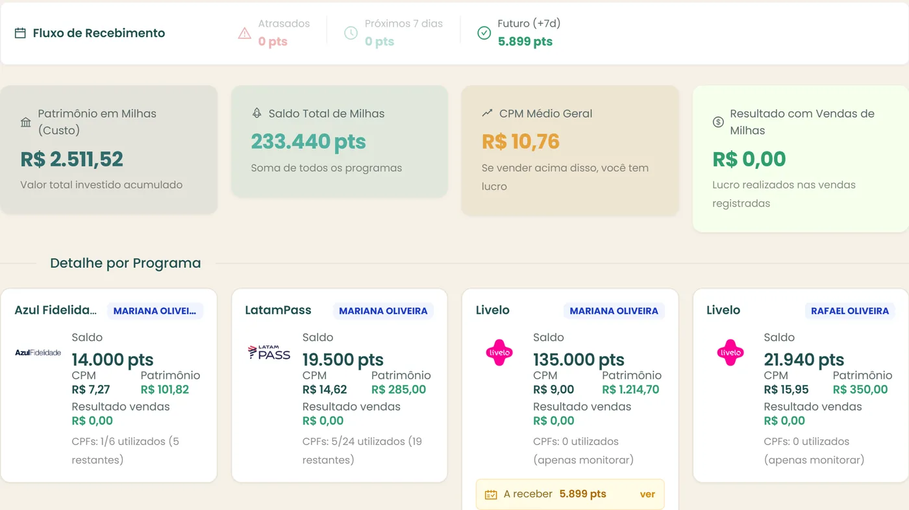Click the calendar icon in A receber banner
909x510 pixels.
(491, 494)
